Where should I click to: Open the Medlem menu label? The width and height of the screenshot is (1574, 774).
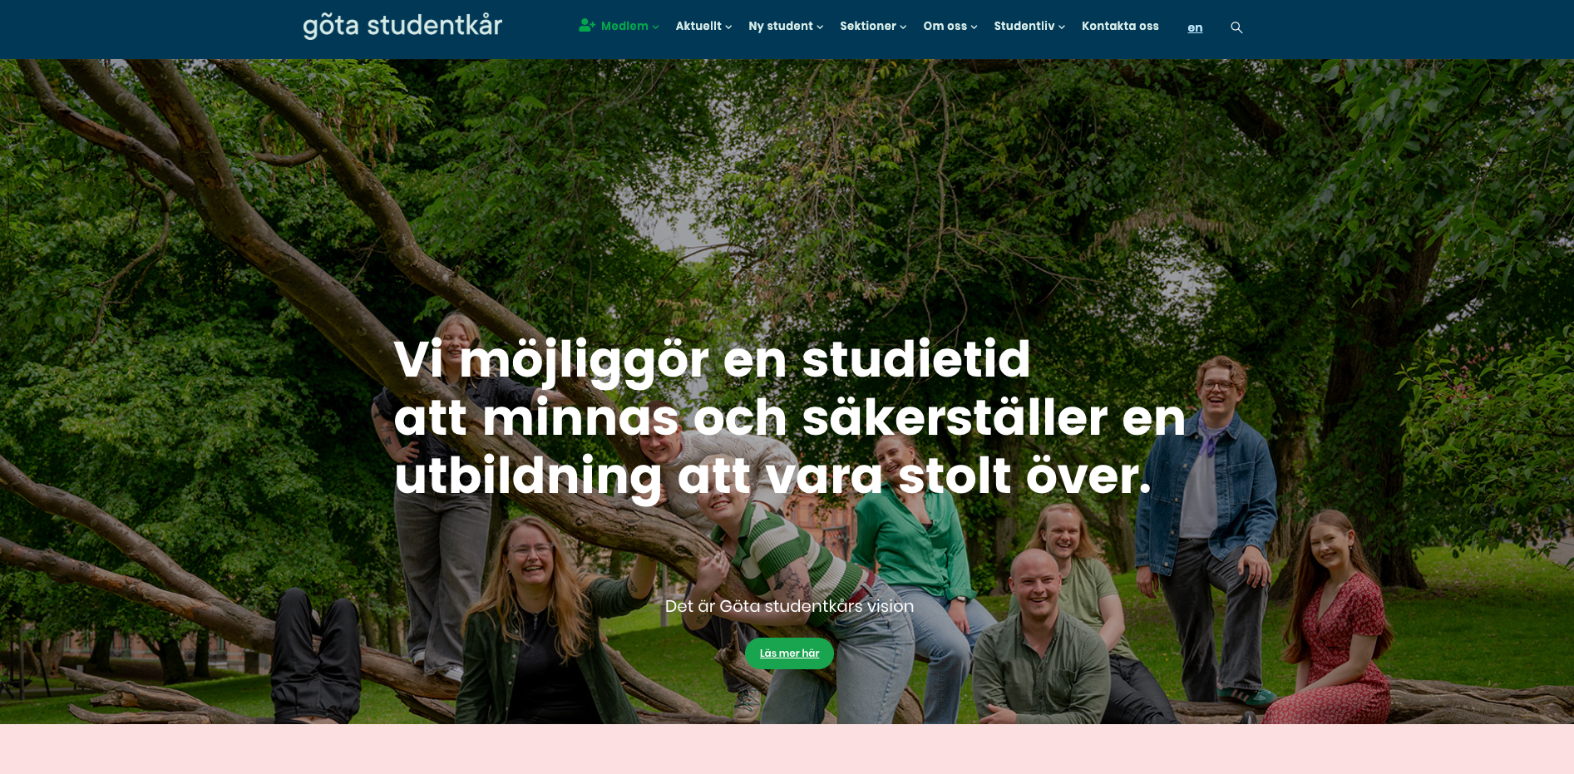tap(624, 26)
